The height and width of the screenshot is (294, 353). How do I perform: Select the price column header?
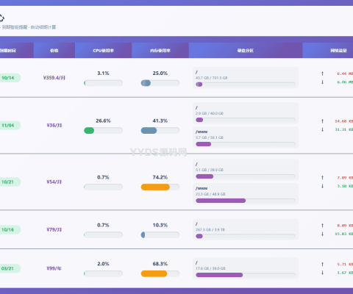(54, 51)
